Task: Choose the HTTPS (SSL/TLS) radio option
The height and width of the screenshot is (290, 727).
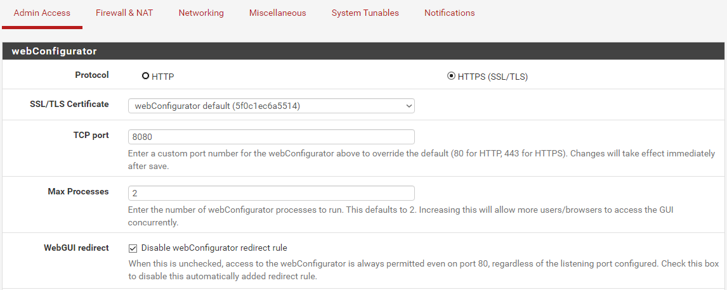Action: 451,76
